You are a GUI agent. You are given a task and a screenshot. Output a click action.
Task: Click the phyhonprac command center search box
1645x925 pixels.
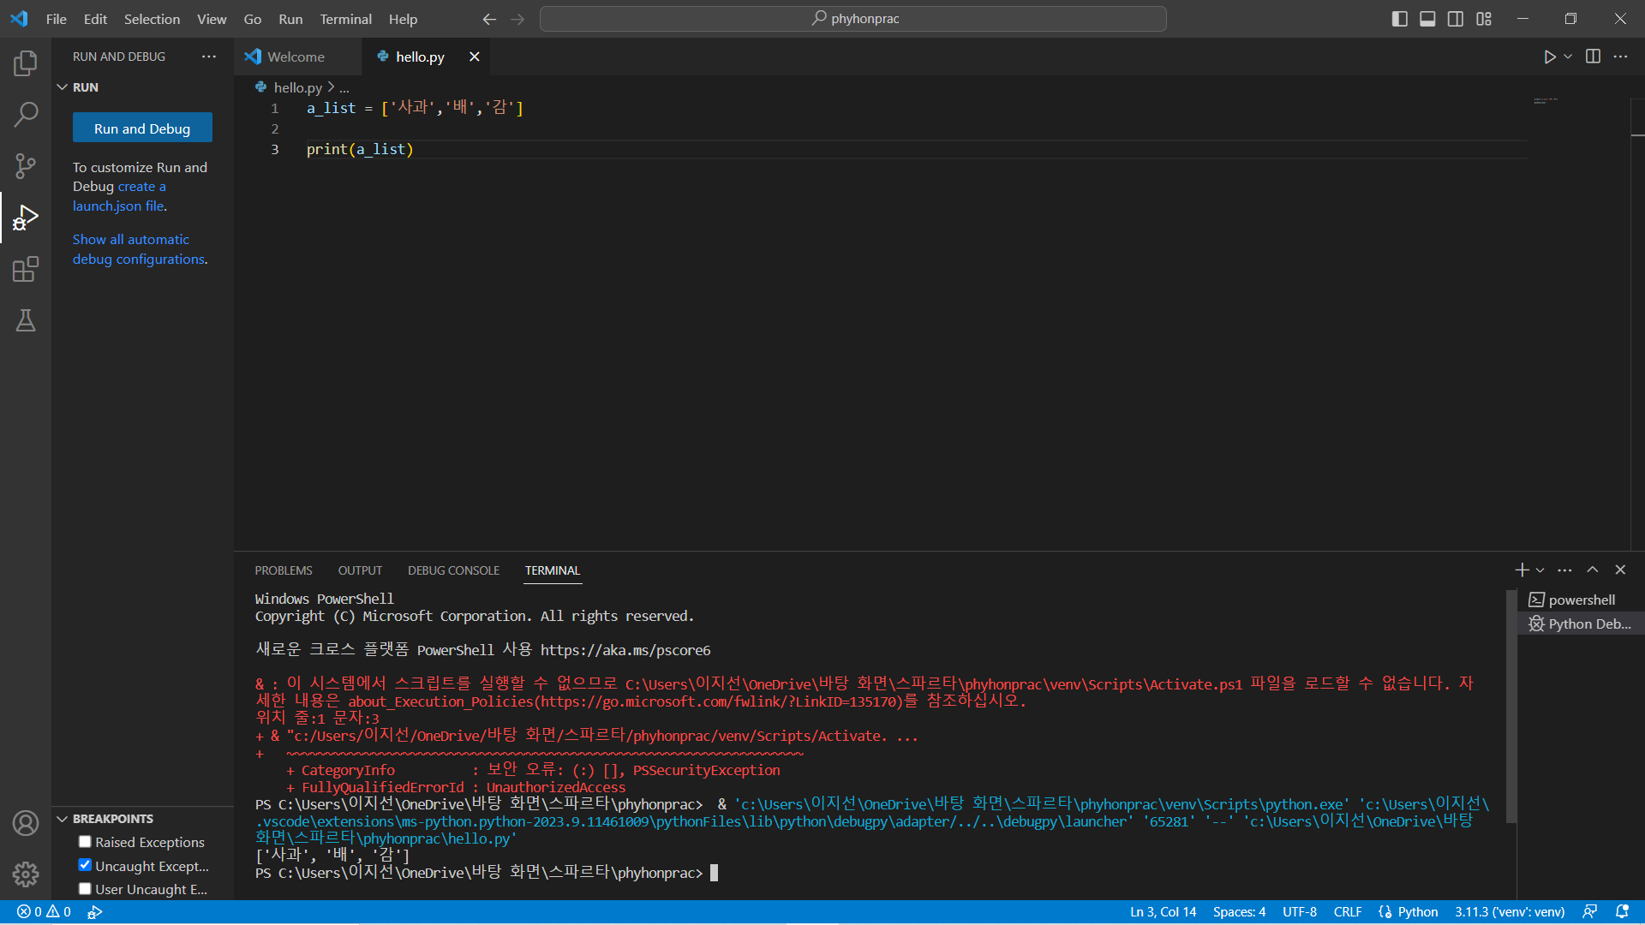click(852, 19)
